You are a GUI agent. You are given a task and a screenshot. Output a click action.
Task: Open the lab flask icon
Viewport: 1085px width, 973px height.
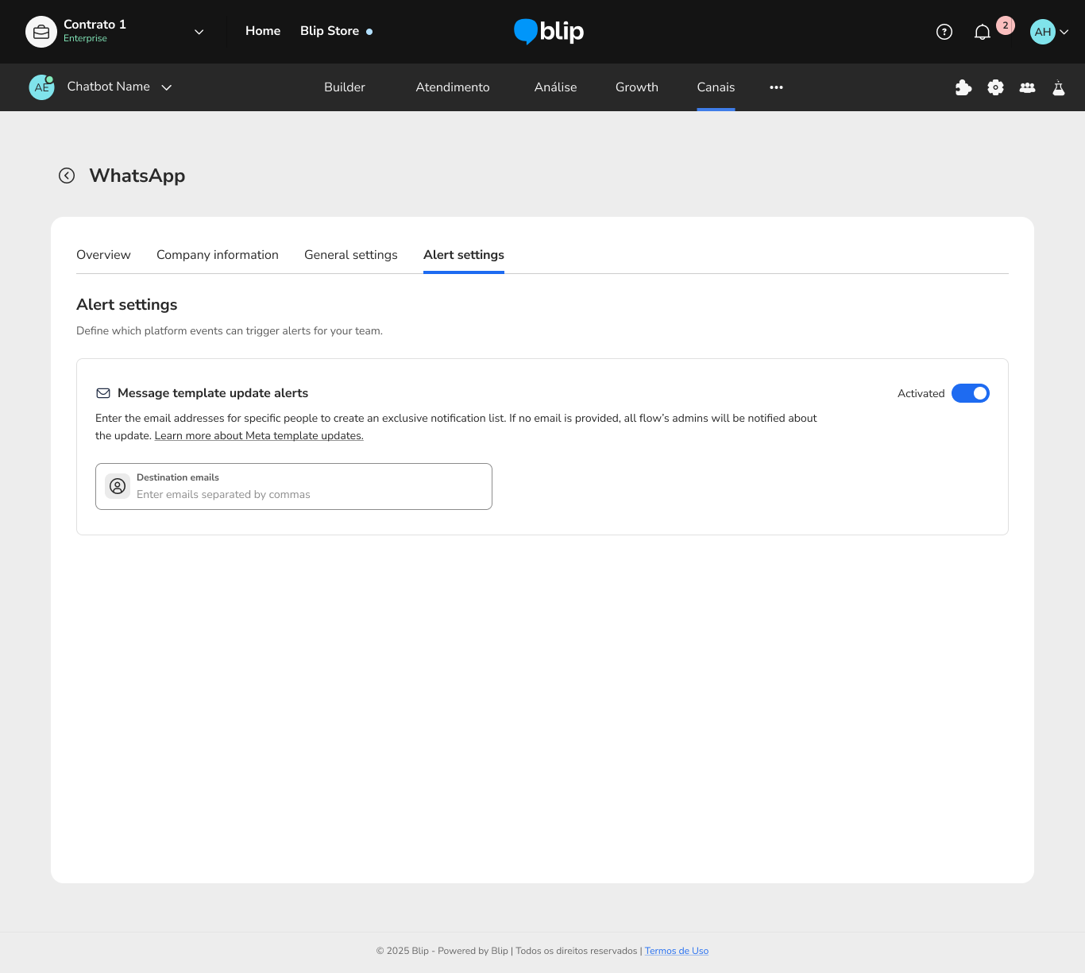[x=1058, y=87]
